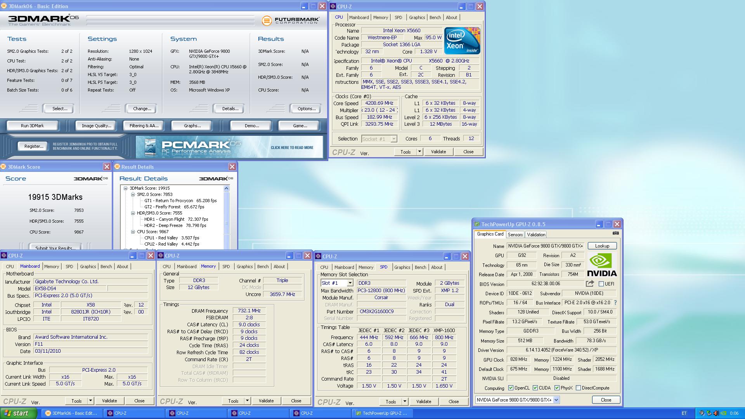The image size is (745, 419).
Task: Click the Part Number field CM3X2G1600C9
Action: coord(381,312)
